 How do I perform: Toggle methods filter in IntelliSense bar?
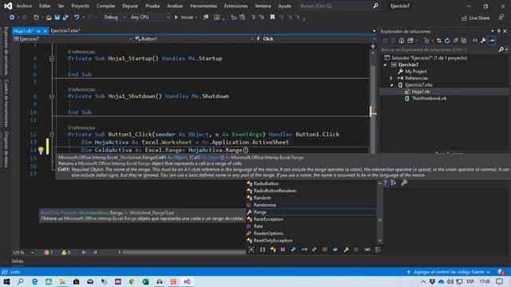(x=356, y=250)
